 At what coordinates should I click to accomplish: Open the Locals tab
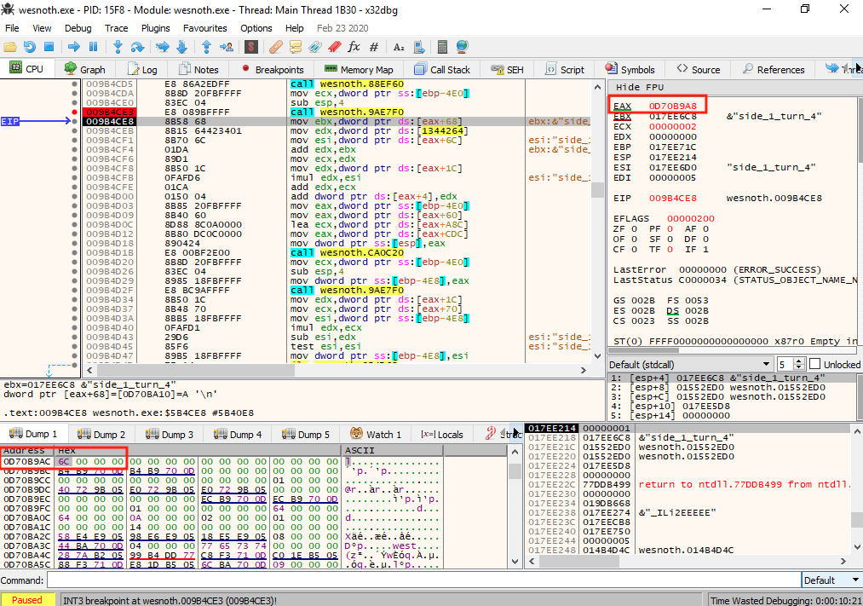coord(442,435)
